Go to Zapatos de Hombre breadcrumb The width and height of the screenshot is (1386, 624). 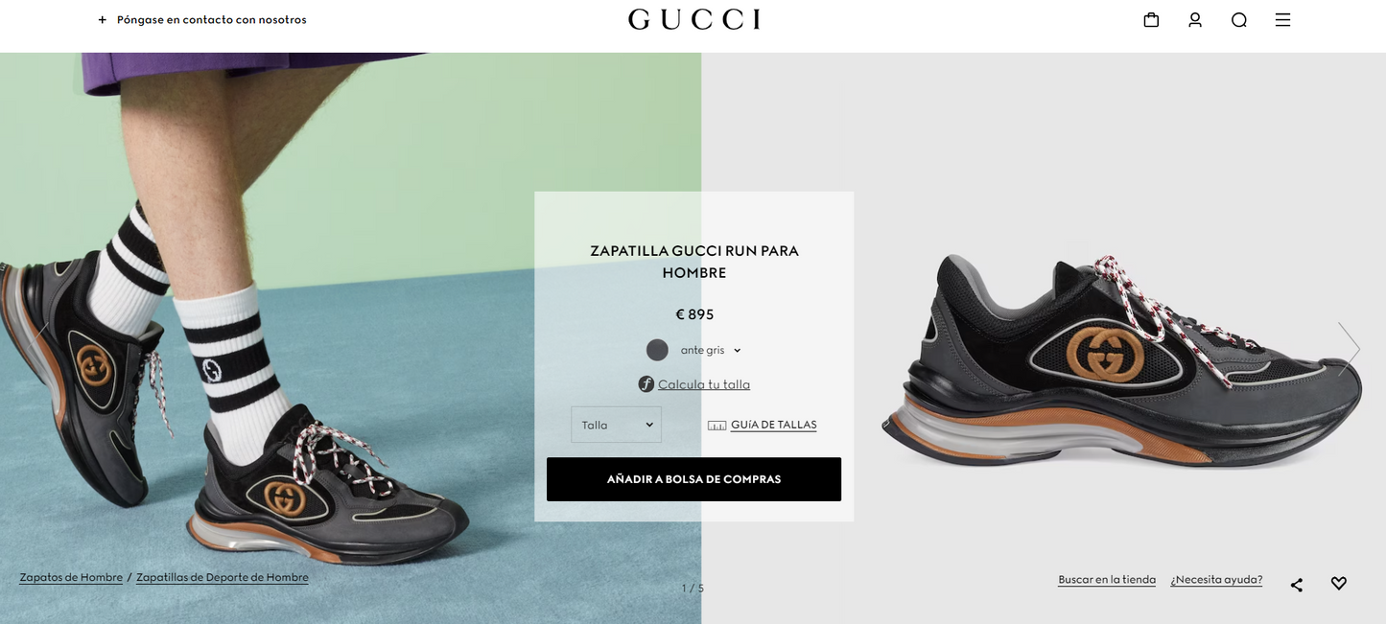point(71,578)
